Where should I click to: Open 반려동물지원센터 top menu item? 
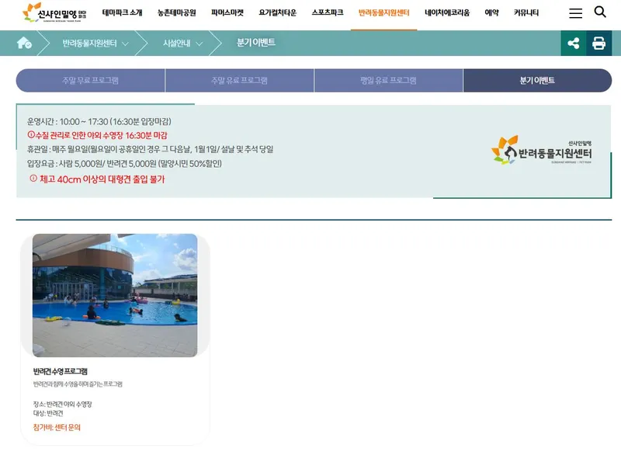point(383,12)
